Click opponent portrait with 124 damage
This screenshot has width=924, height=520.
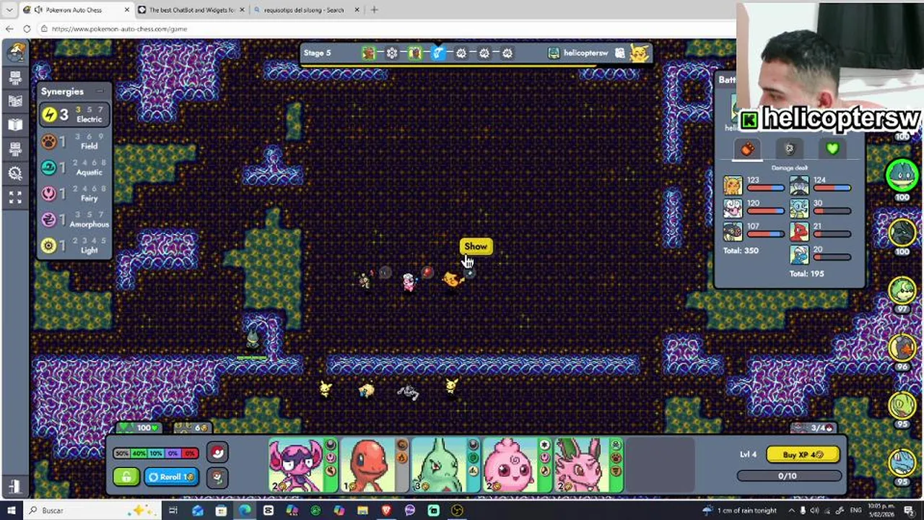[798, 186]
